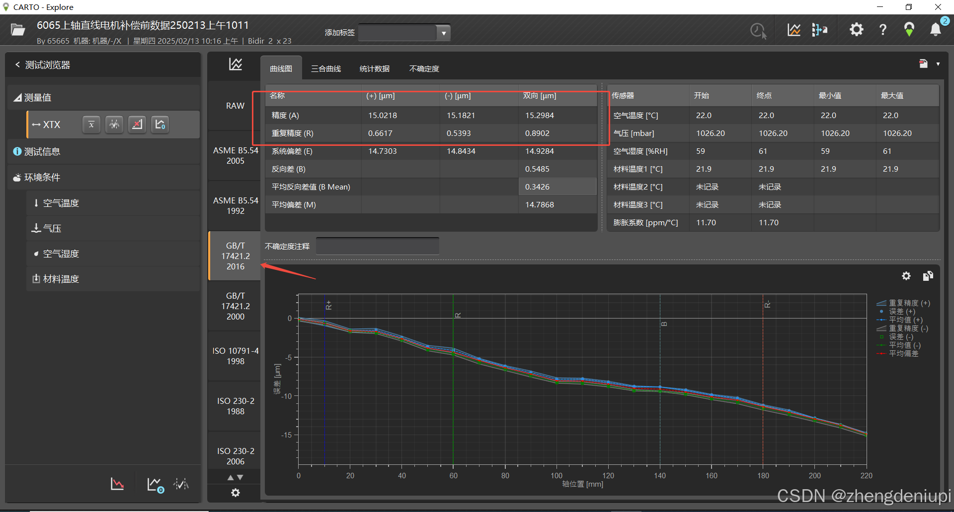Screen dimensions: 954x512
Task: Click the 系统偏差 (E) row label
Action: pyautogui.click(x=292, y=151)
